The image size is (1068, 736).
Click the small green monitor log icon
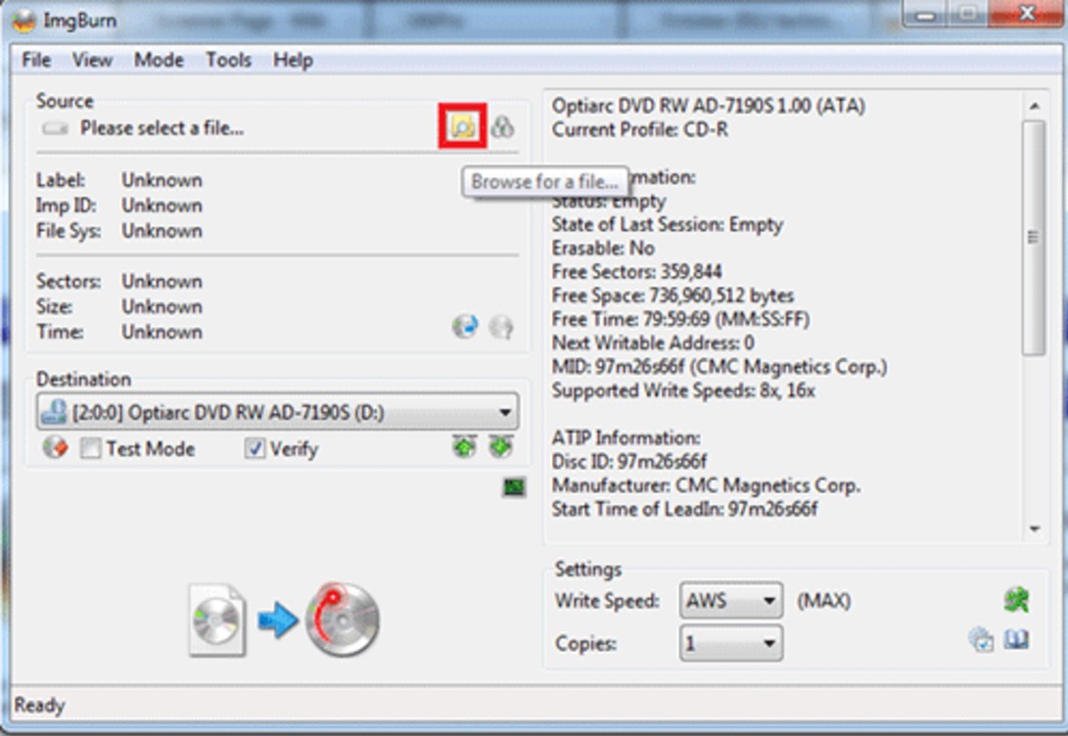[514, 486]
